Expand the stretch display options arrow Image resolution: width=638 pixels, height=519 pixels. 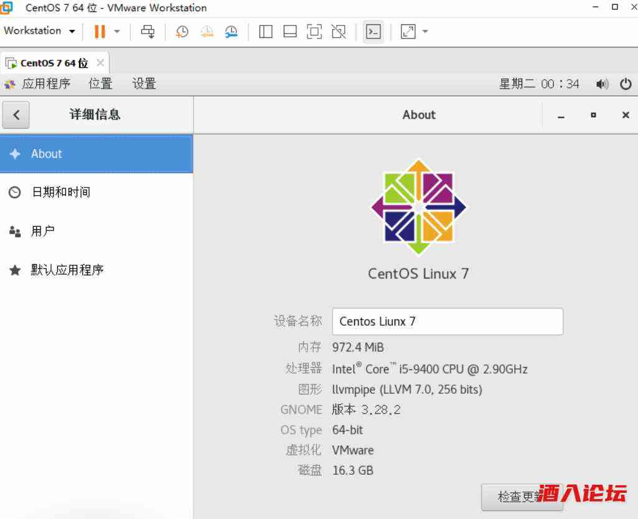coord(425,31)
